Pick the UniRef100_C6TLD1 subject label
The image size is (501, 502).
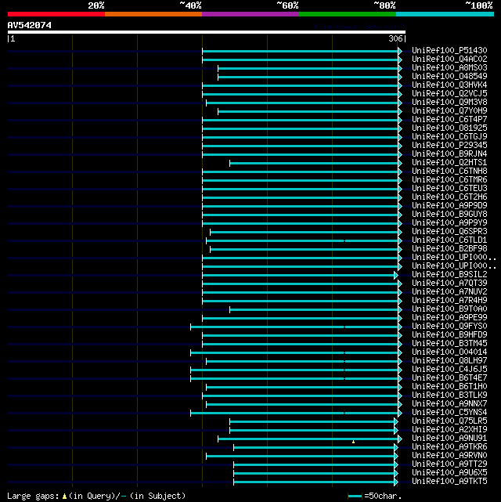click(449, 240)
